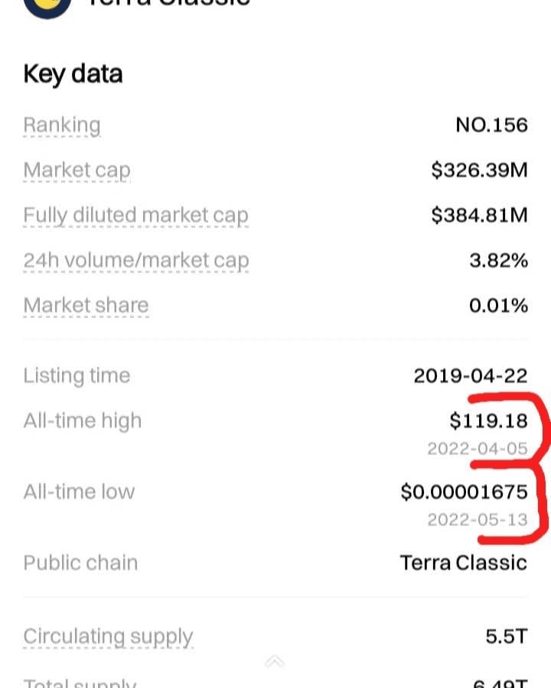
Task: Tap the double-chevron collapse arrow
Action: pyautogui.click(x=275, y=661)
